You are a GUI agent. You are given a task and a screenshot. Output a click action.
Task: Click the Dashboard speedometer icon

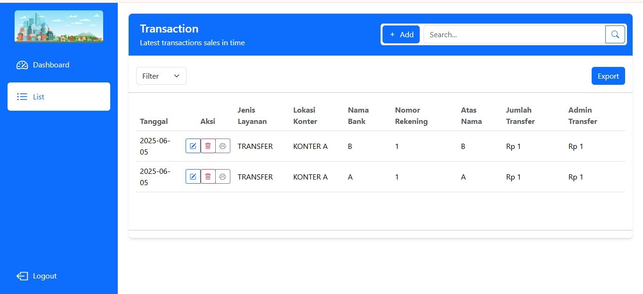tap(22, 65)
